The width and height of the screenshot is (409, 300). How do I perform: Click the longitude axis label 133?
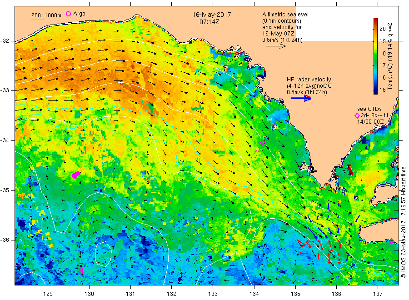(x=213, y=294)
